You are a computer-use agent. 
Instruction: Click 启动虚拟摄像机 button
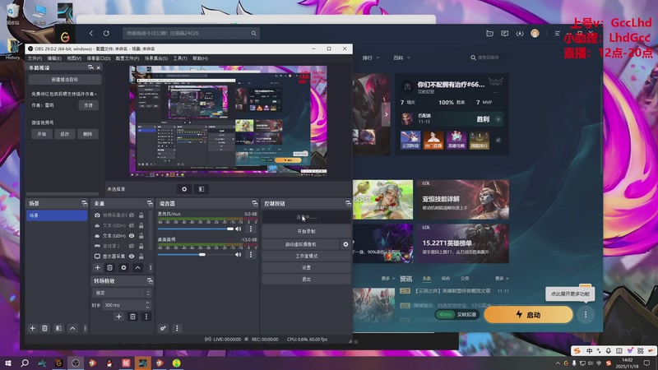click(x=301, y=244)
